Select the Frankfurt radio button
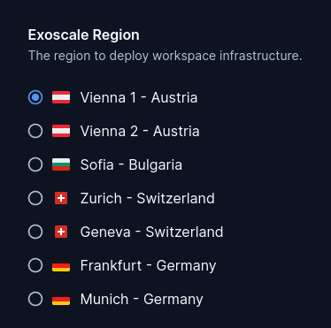The image size is (331, 328). point(35,265)
